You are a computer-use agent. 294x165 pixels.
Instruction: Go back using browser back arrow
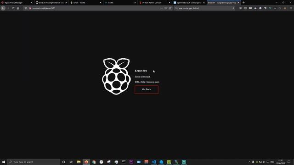(3, 8)
